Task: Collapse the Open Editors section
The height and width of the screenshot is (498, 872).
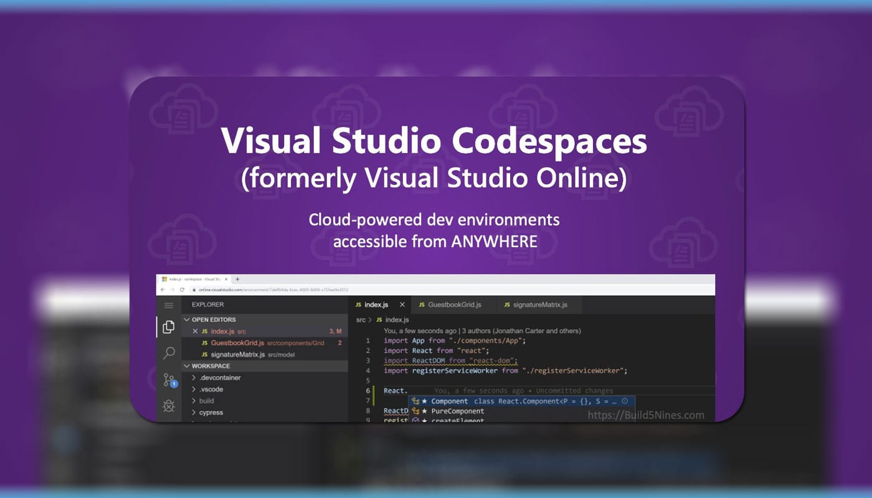Action: click(265, 319)
